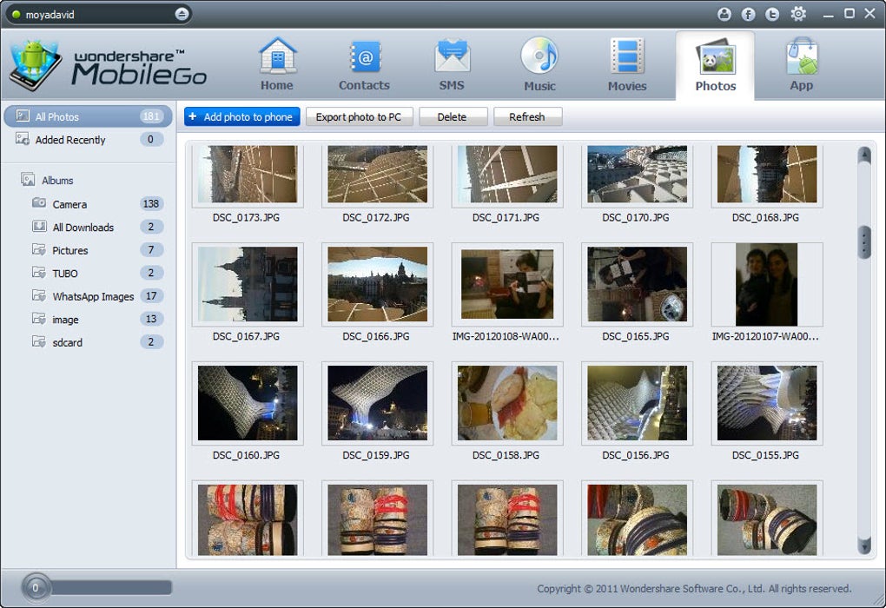Click the progress counter circle showing 0
Image resolution: width=886 pixels, height=608 pixels.
[x=35, y=588]
